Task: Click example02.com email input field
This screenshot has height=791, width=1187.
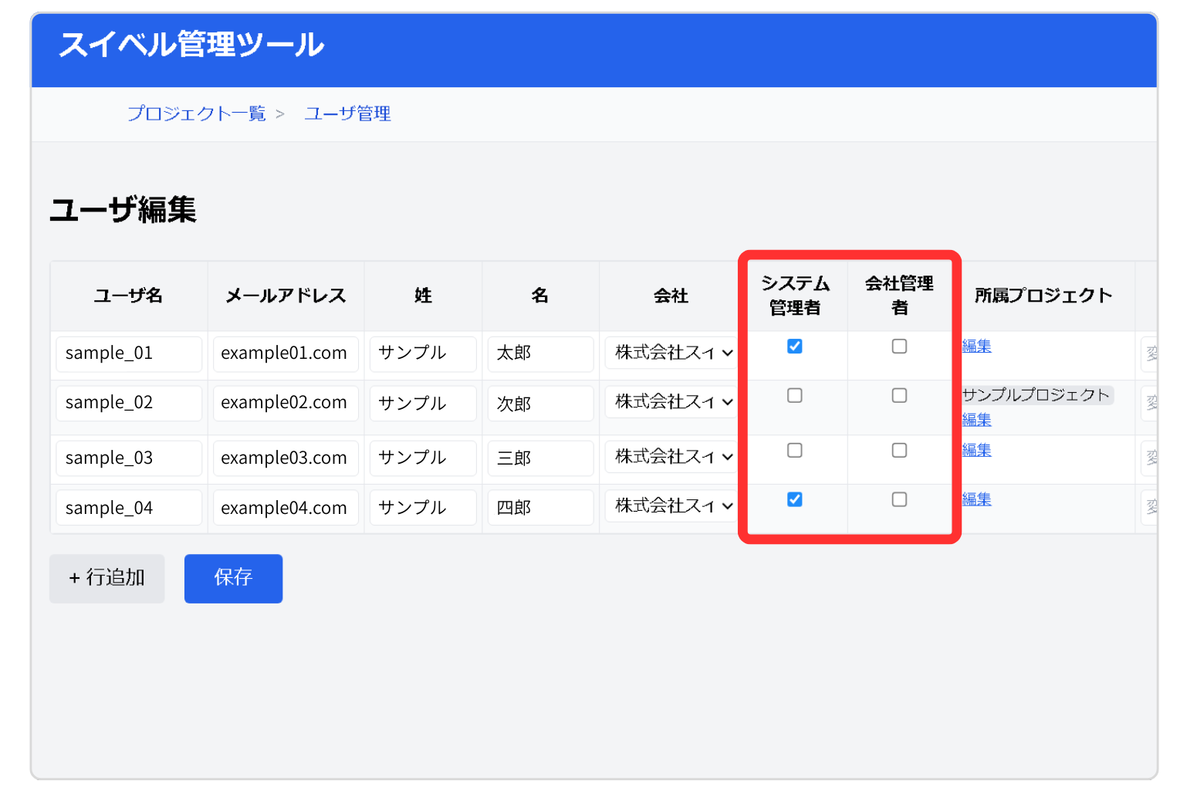Action: [285, 403]
